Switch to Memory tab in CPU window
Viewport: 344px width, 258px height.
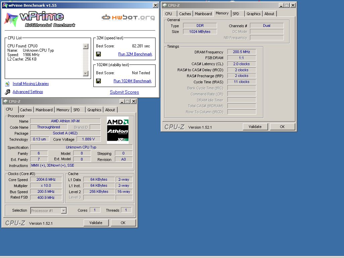pyautogui.click(x=63, y=110)
